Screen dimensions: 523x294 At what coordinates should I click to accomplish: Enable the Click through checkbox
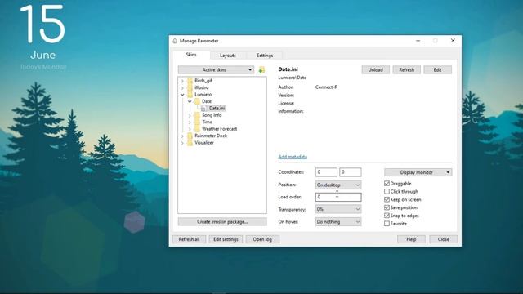pos(387,191)
